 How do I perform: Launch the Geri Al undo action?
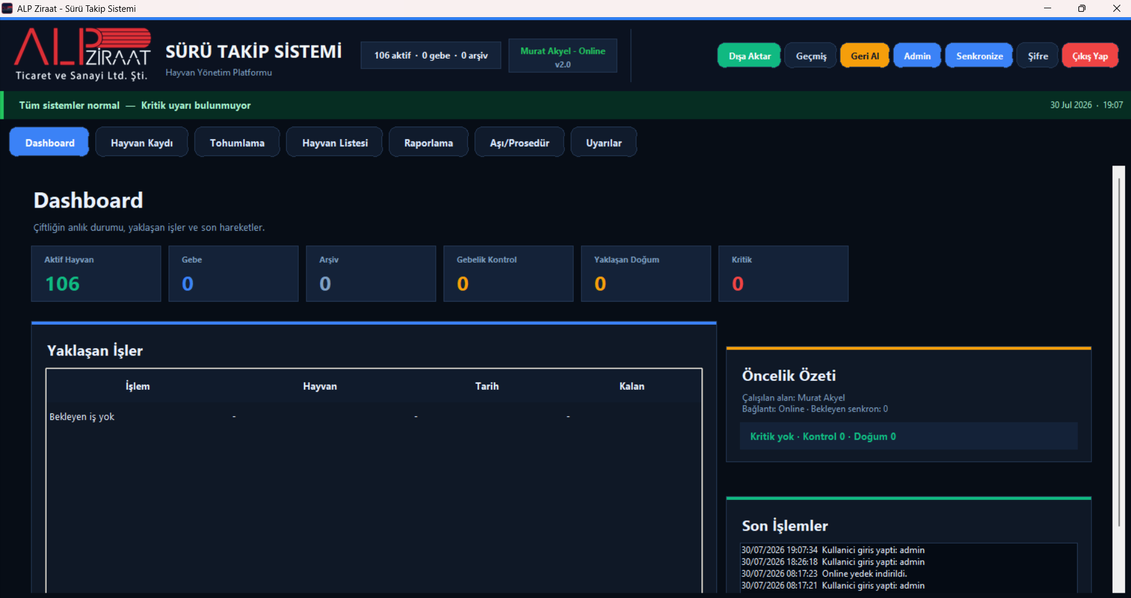click(x=865, y=56)
